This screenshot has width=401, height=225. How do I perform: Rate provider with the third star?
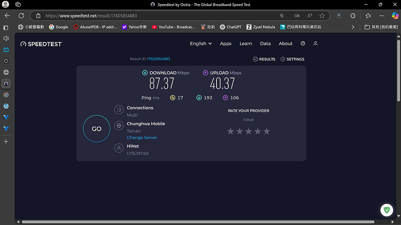[x=249, y=131]
